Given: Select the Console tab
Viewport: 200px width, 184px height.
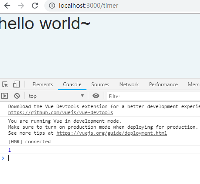Looking at the screenshot, I should (x=72, y=84).
